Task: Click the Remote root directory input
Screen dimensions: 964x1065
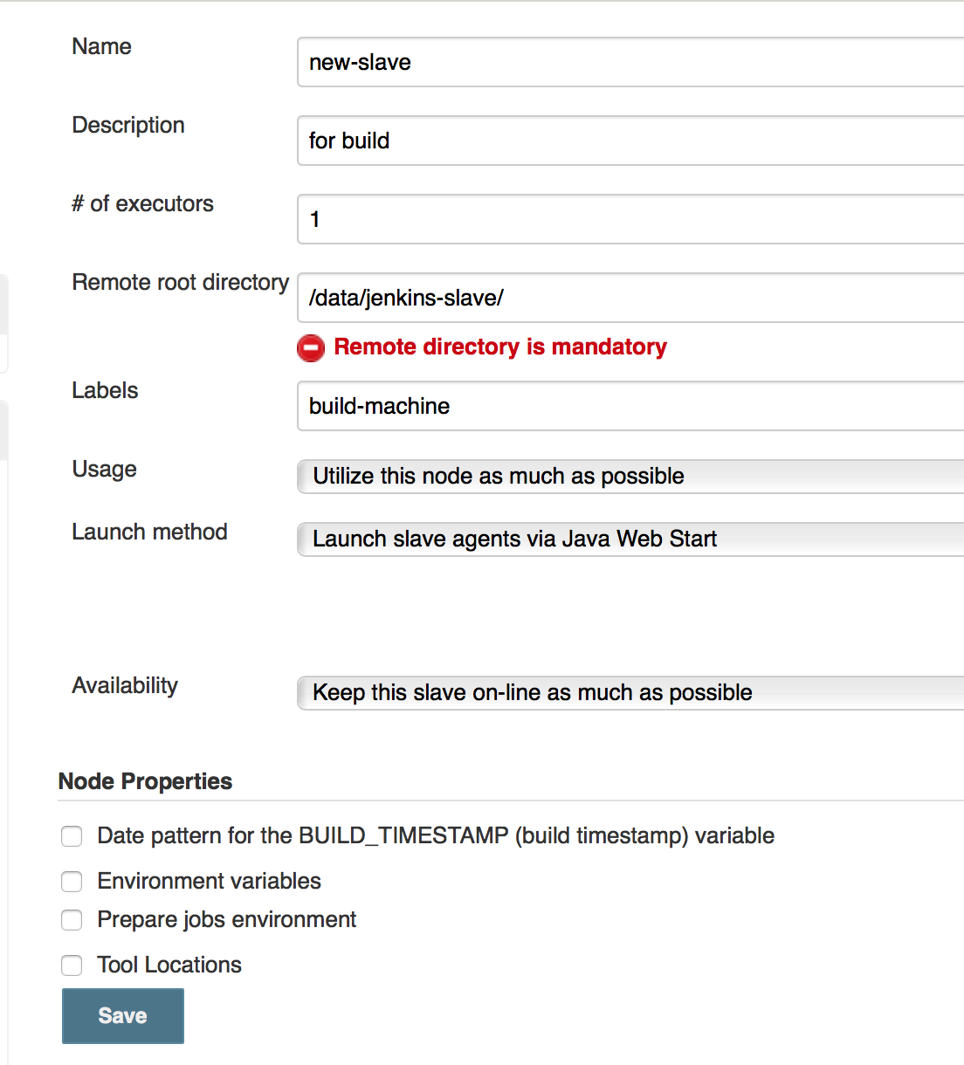Action: tap(630, 298)
